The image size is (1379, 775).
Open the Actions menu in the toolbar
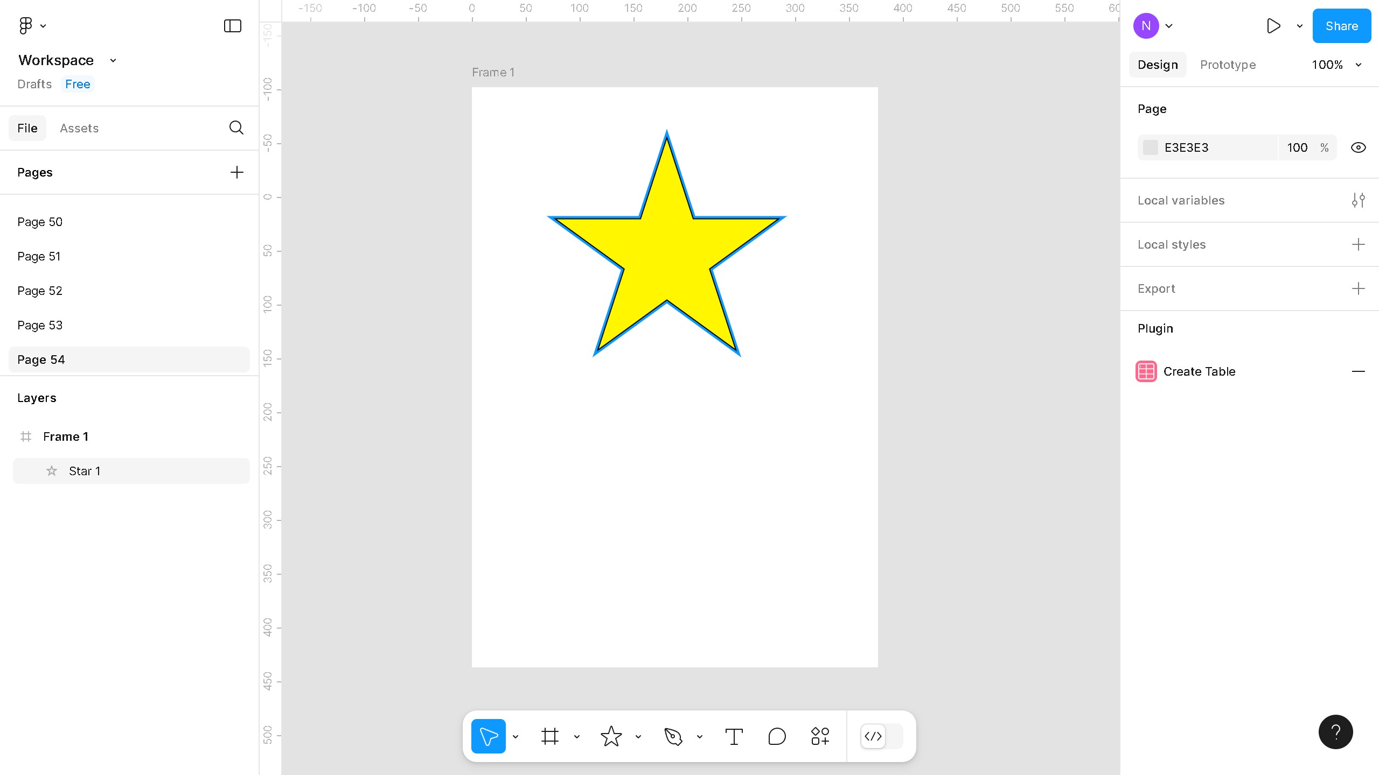[819, 736]
